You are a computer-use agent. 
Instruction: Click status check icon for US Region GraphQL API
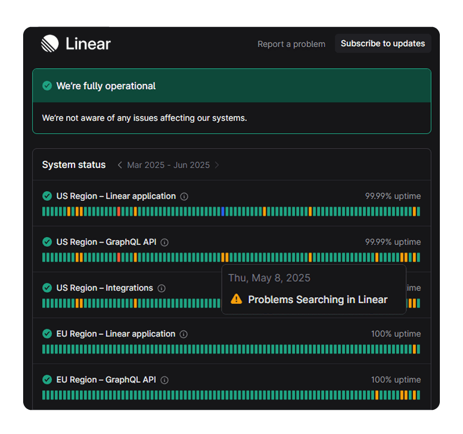coord(47,242)
